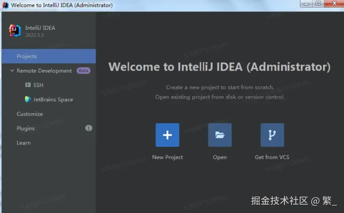Click the JetBrains Space logo icon
The height and width of the screenshot is (213, 344).
28,99
